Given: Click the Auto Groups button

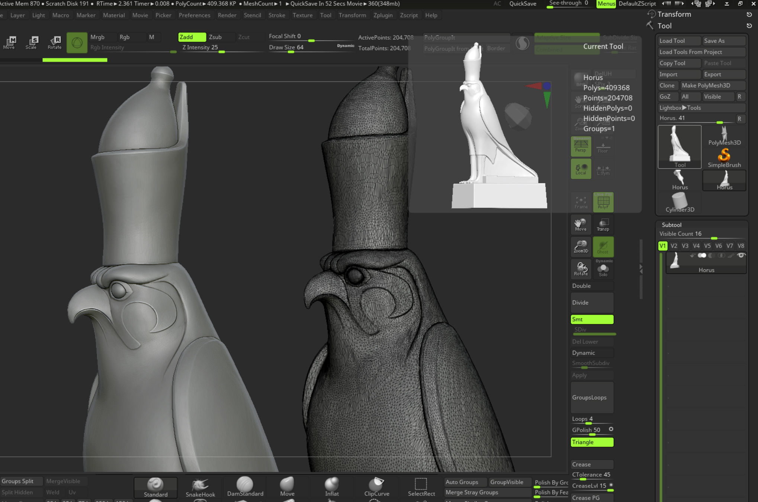Looking at the screenshot, I should tap(465, 482).
